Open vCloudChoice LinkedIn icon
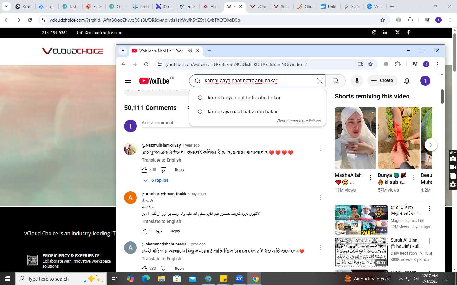Screen dimensions: 457x285 point(385,32)
